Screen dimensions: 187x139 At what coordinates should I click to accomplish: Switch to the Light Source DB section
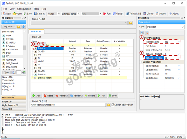14,105
